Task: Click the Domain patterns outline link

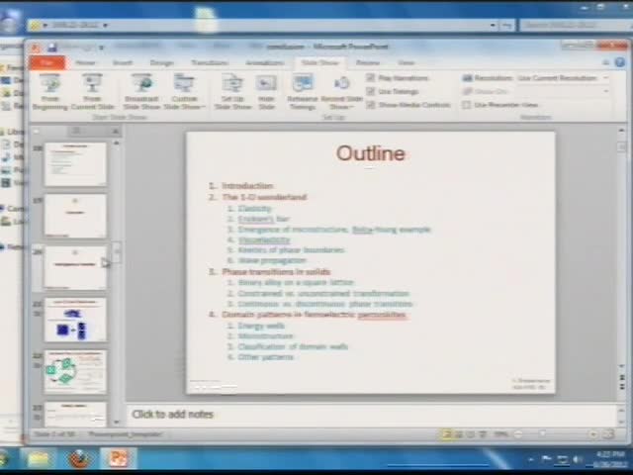Action: (x=314, y=315)
